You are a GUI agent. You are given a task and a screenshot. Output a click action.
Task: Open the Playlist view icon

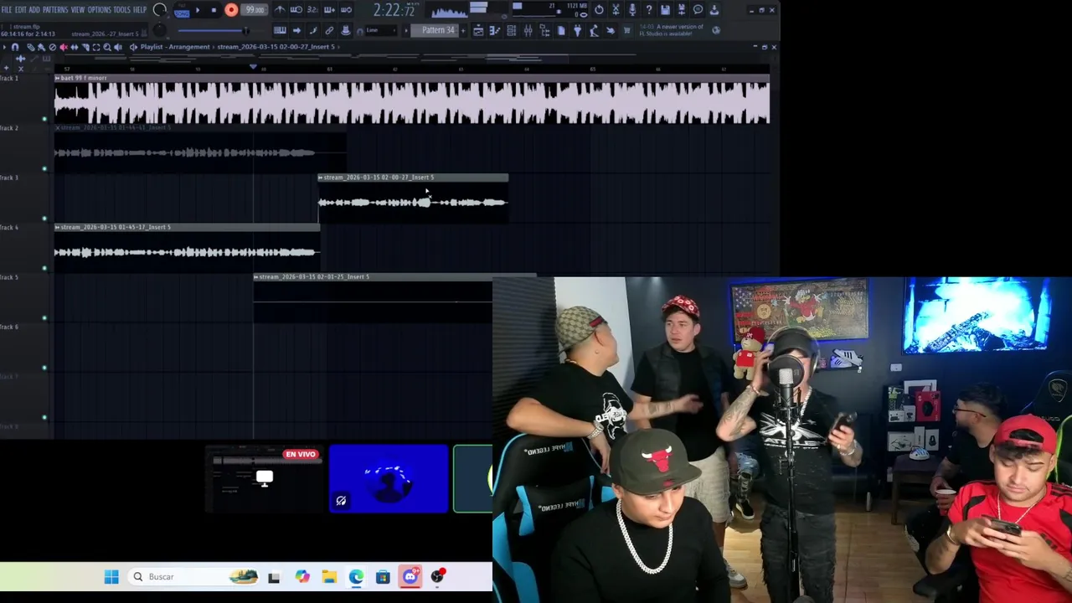pyautogui.click(x=478, y=30)
